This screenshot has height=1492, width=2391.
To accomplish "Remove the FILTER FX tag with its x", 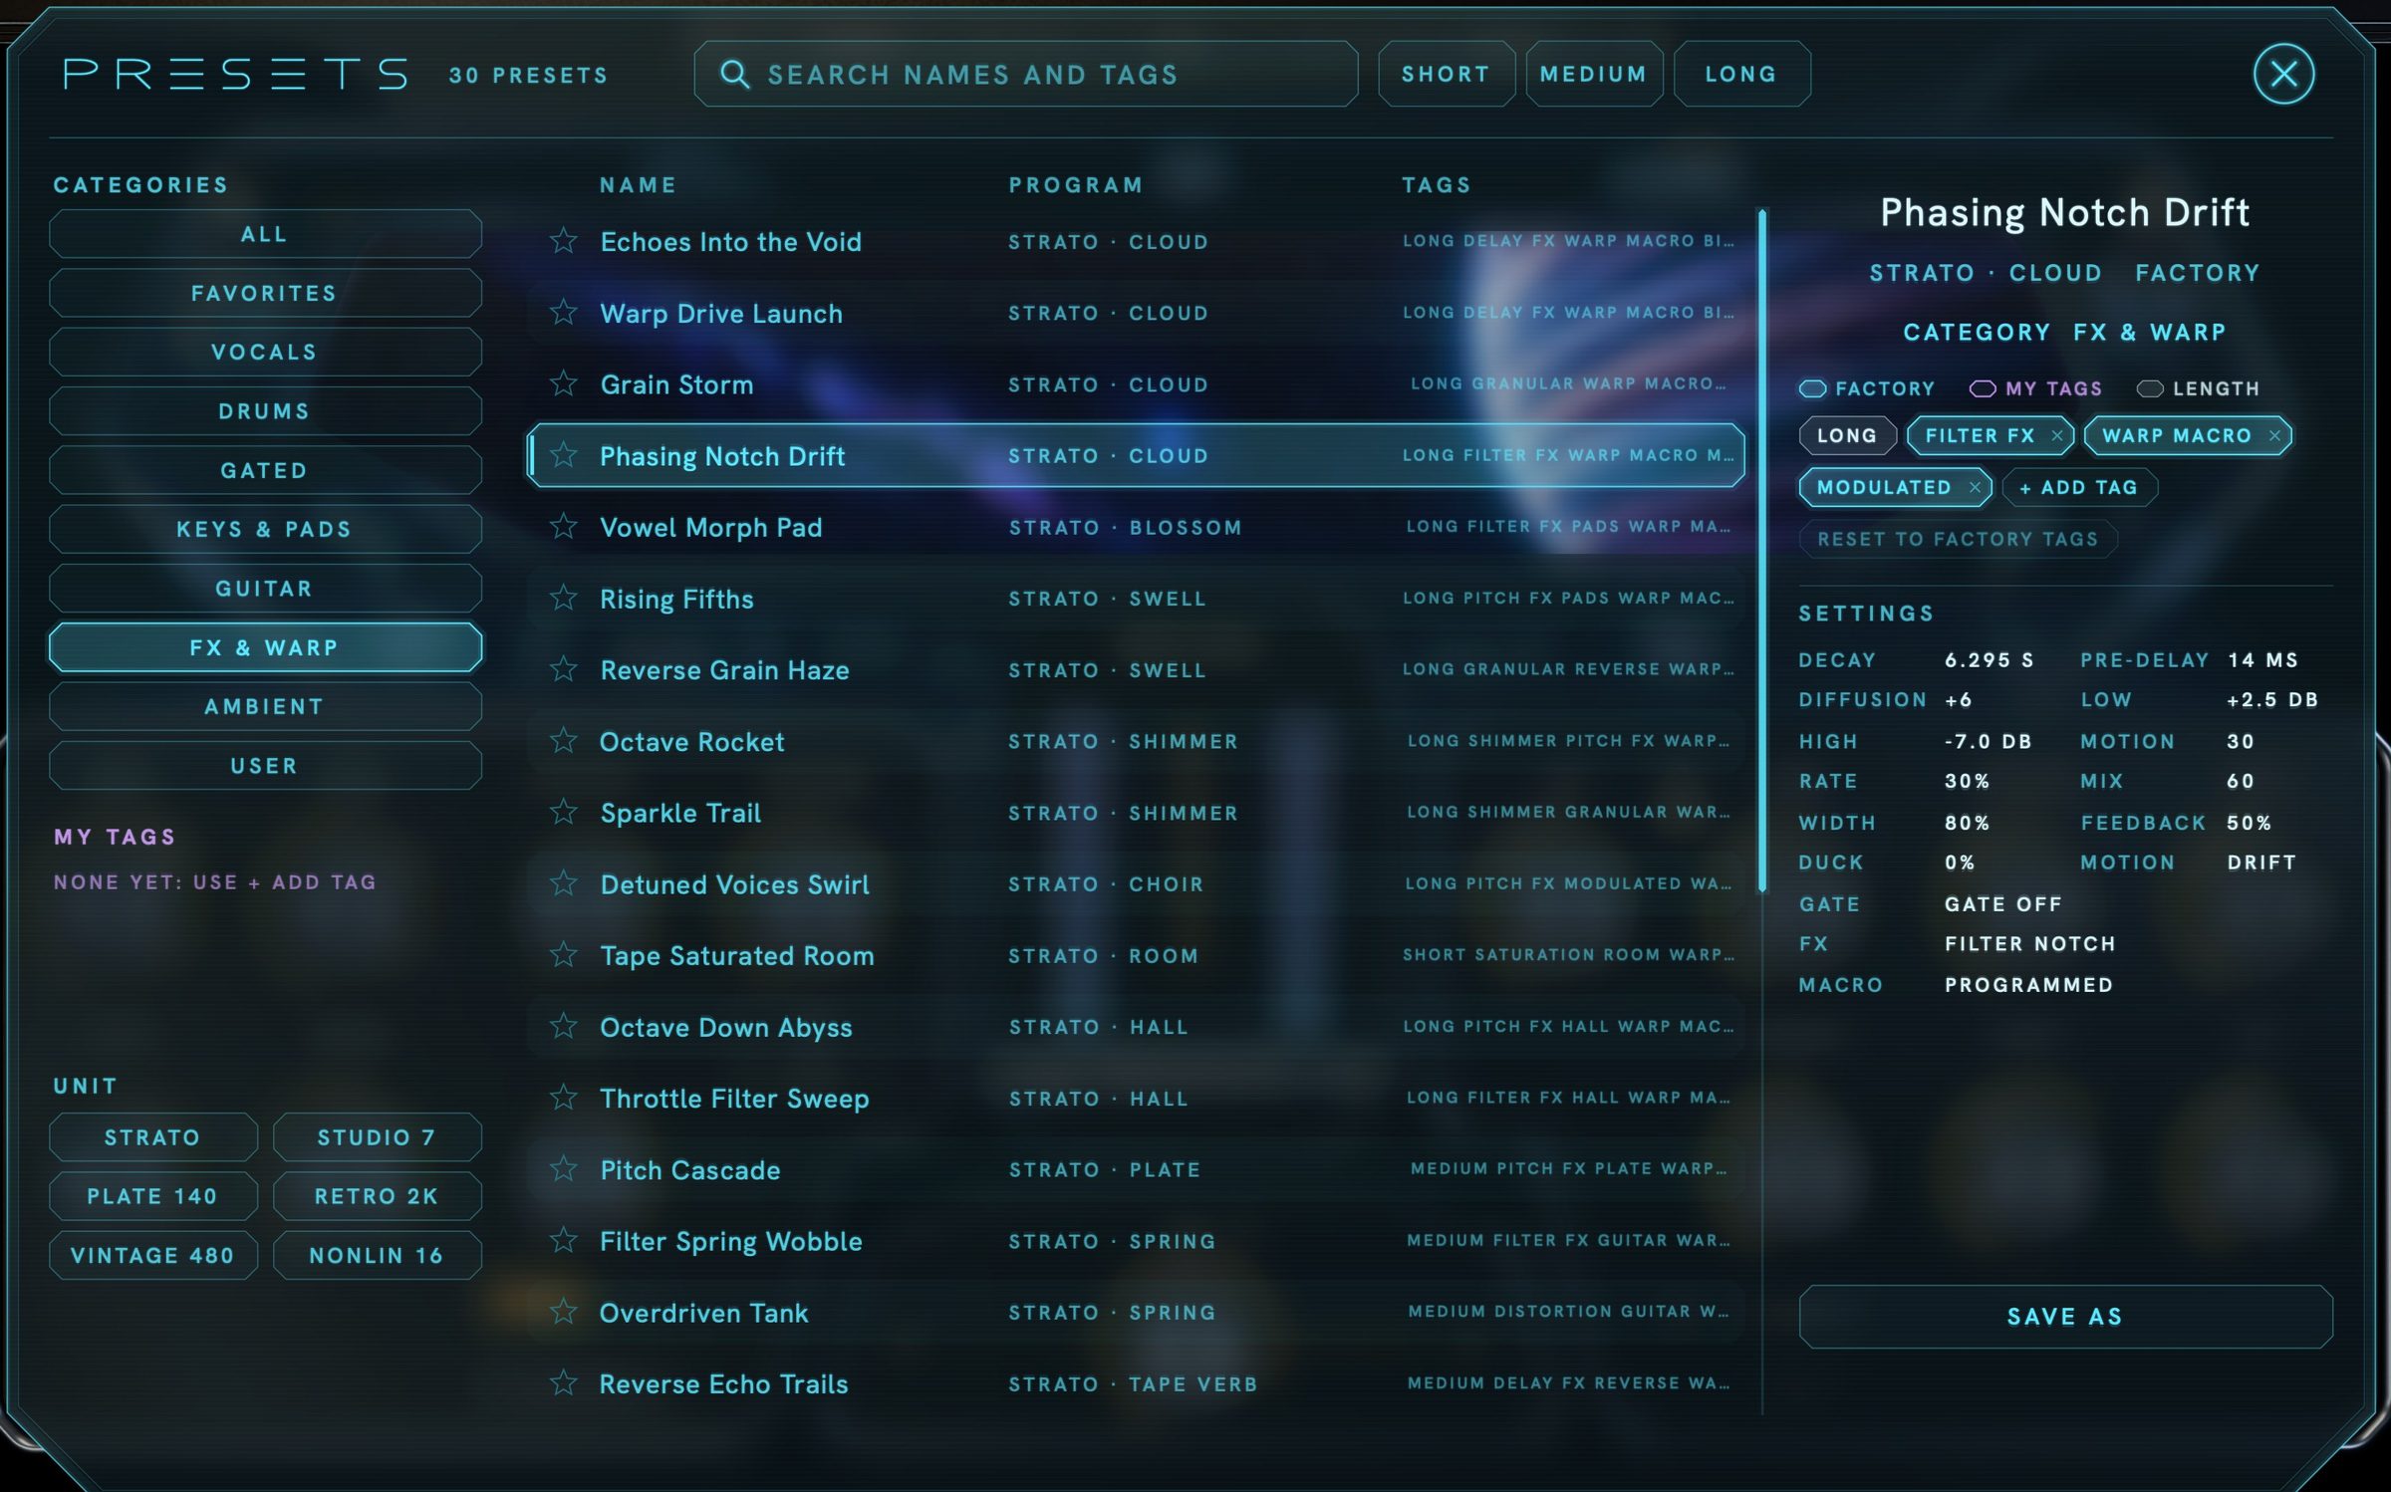I will [x=2057, y=435].
